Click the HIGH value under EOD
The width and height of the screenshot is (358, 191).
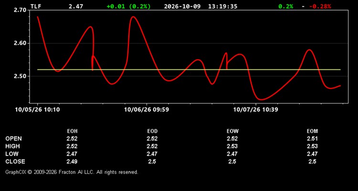click(152, 146)
